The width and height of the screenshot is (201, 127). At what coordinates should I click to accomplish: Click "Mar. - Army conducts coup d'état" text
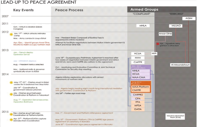30,38
